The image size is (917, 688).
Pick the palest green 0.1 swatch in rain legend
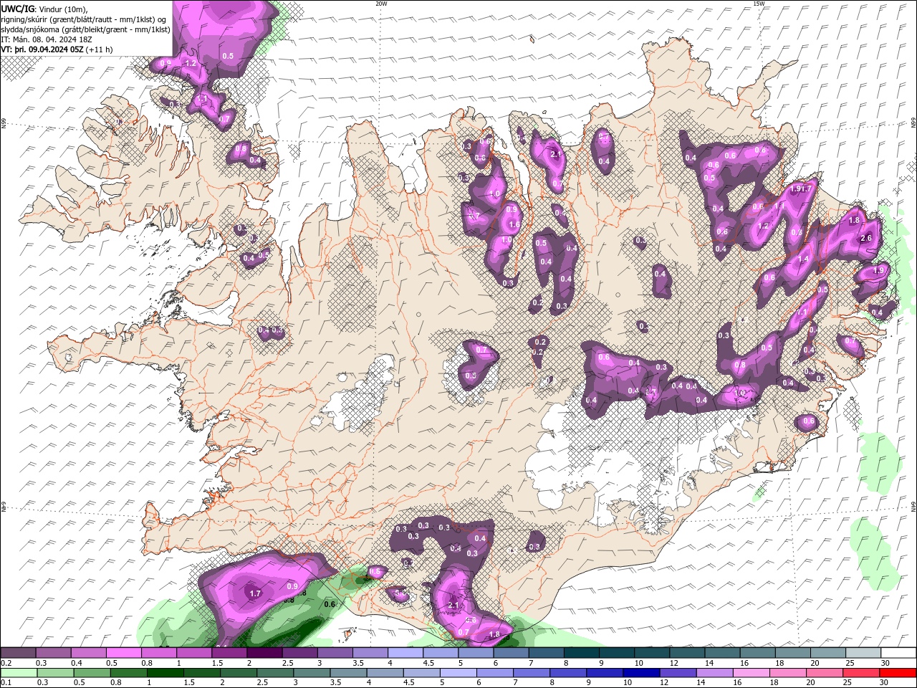pos(19,673)
